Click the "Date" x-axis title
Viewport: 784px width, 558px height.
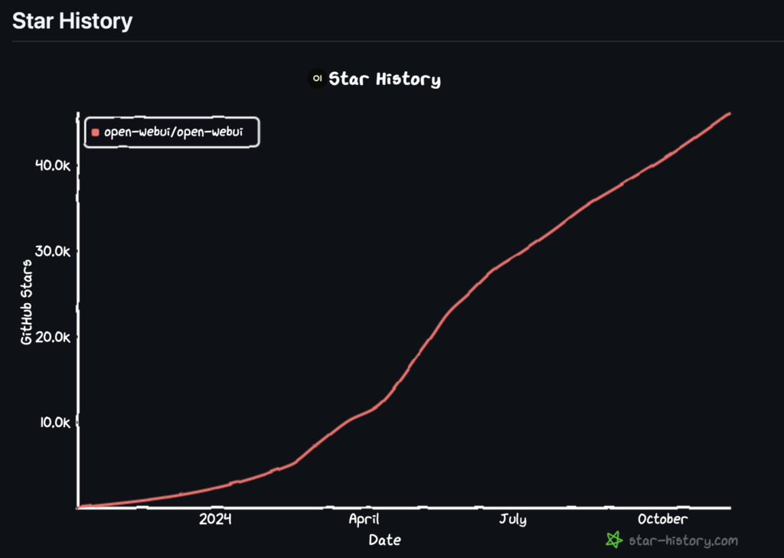[384, 540]
